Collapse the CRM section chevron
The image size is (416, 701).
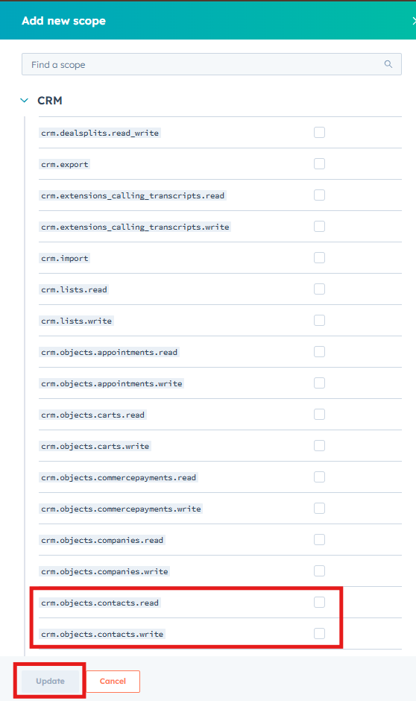tap(24, 101)
